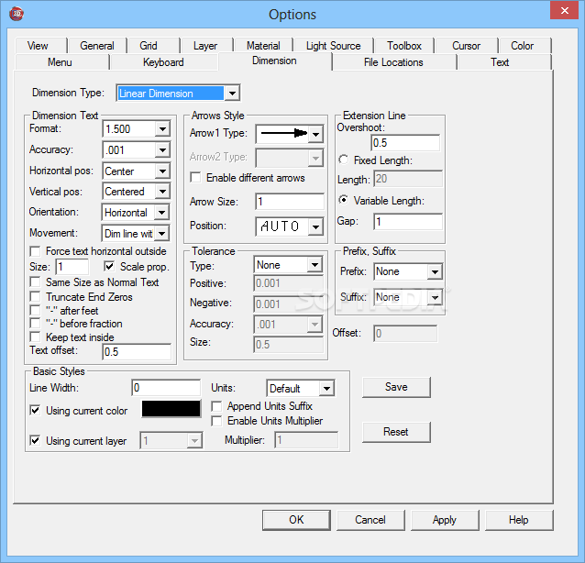The height and width of the screenshot is (563, 585).
Task: Expand the Vertical pos dropdown
Action: click(x=162, y=192)
